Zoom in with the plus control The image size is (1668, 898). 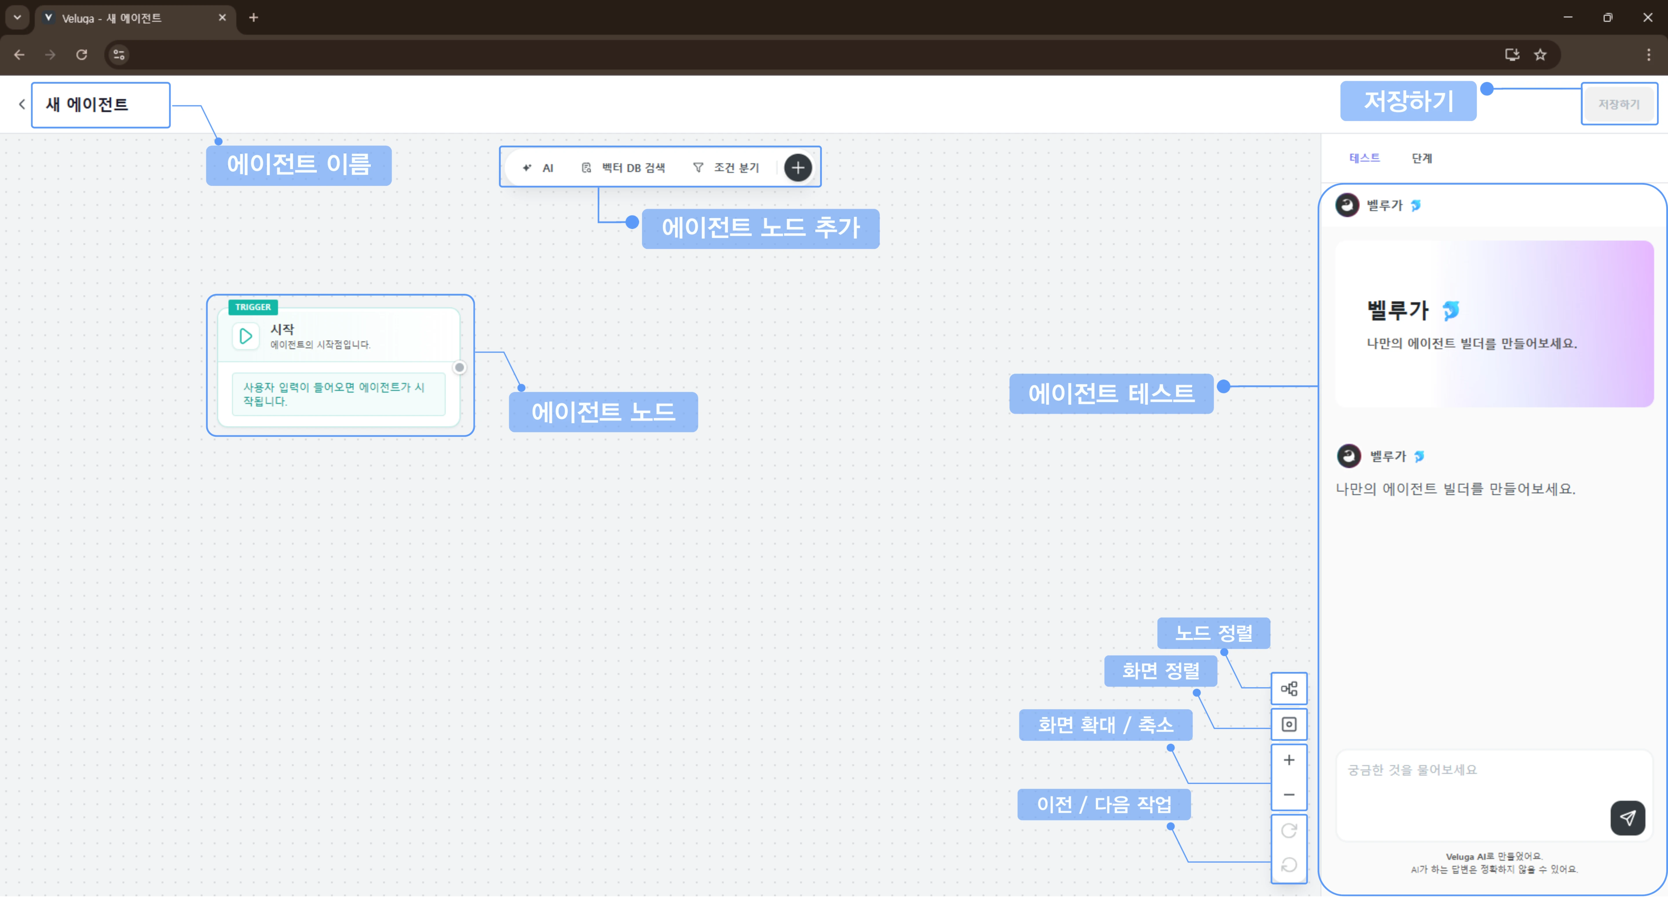tap(1289, 760)
